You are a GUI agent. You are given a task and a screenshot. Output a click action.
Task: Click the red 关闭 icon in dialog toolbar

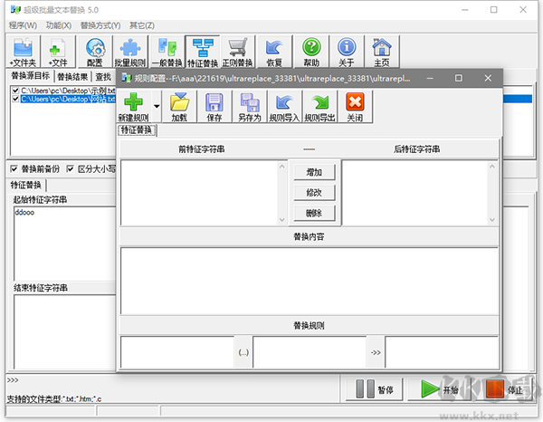pos(355,102)
